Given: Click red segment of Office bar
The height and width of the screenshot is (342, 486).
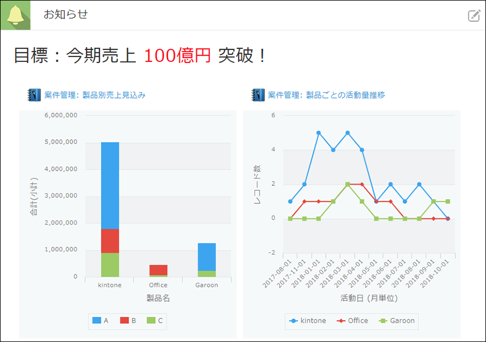Looking at the screenshot, I should click(158, 269).
